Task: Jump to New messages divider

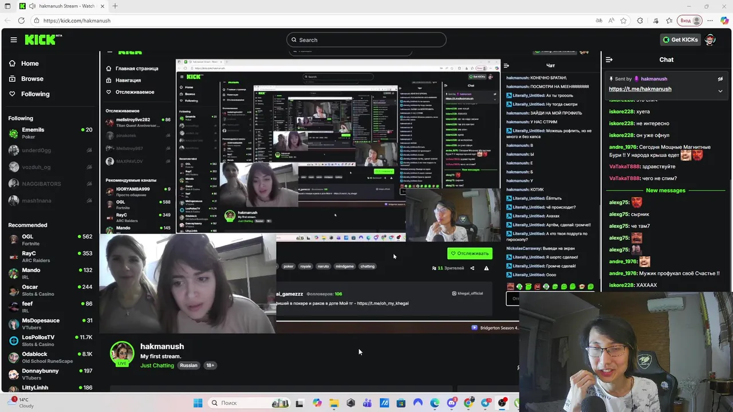Action: 665,190
